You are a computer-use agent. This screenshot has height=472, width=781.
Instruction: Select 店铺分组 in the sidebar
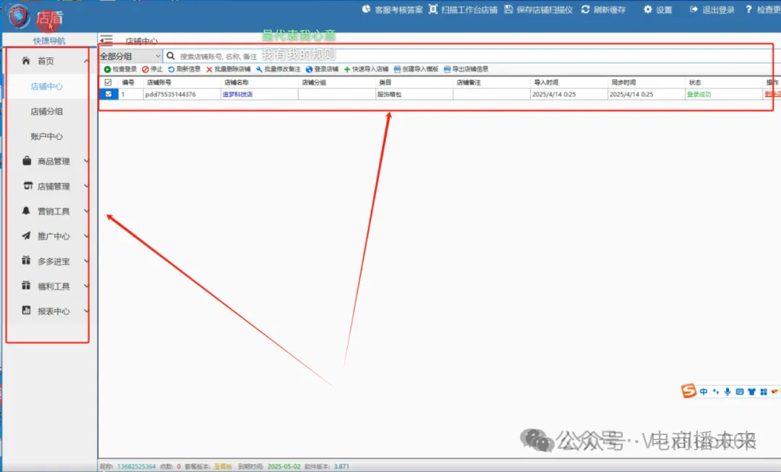click(46, 111)
